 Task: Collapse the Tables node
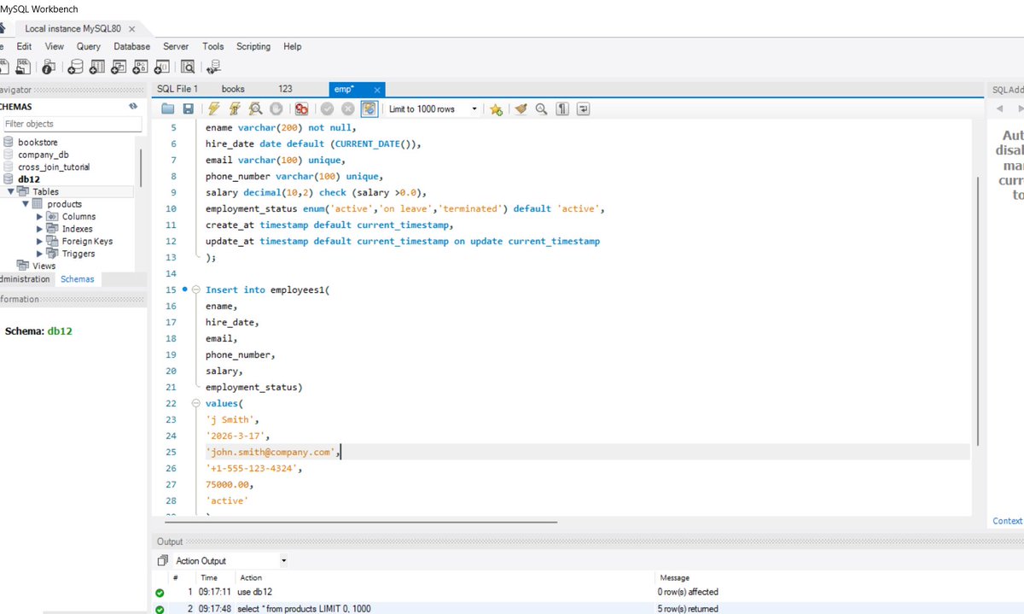coord(11,192)
